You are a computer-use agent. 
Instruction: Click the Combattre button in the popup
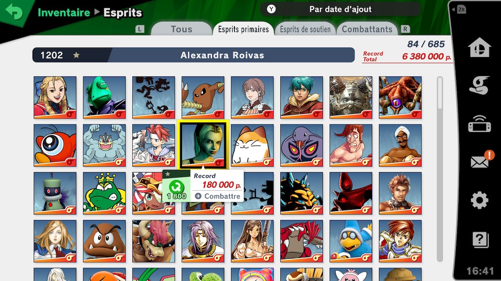pyautogui.click(x=218, y=196)
